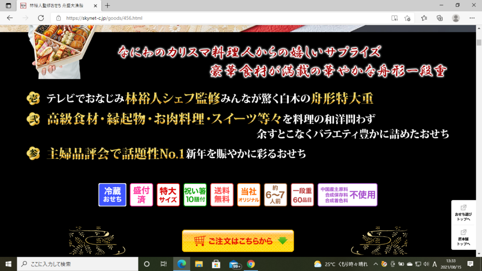Screen dimensions: 482x271
Task: Click the vertical scrollbar thumb
Action: [479, 42]
